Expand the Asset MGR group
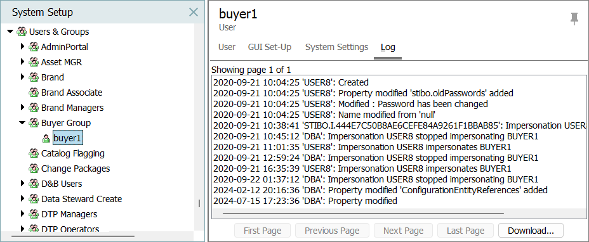589x242 pixels. pyautogui.click(x=23, y=62)
